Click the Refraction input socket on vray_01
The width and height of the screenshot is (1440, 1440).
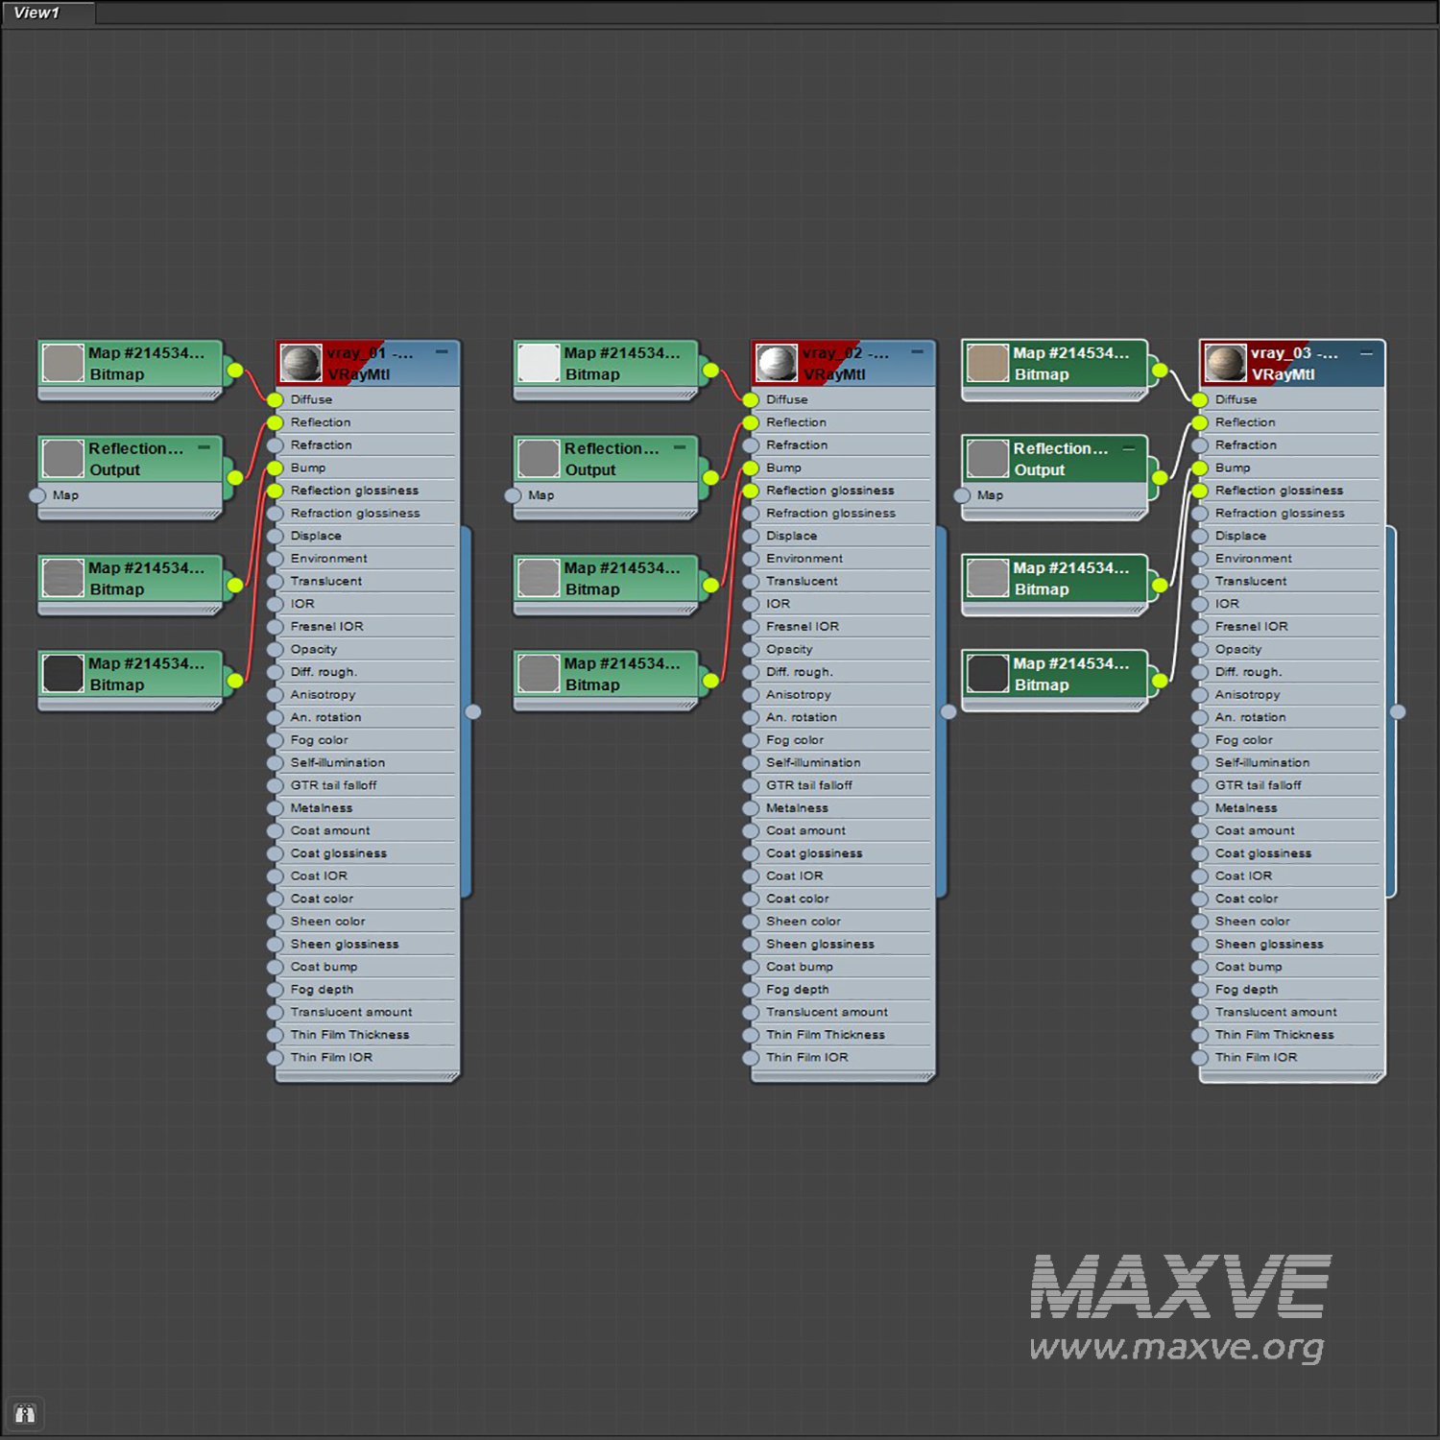276,445
